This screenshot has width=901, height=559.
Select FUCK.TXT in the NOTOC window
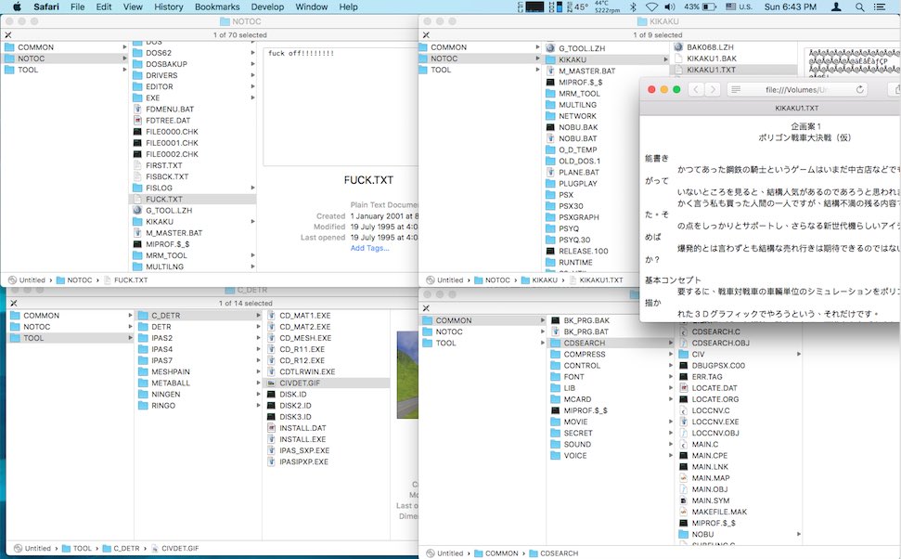tap(192, 199)
